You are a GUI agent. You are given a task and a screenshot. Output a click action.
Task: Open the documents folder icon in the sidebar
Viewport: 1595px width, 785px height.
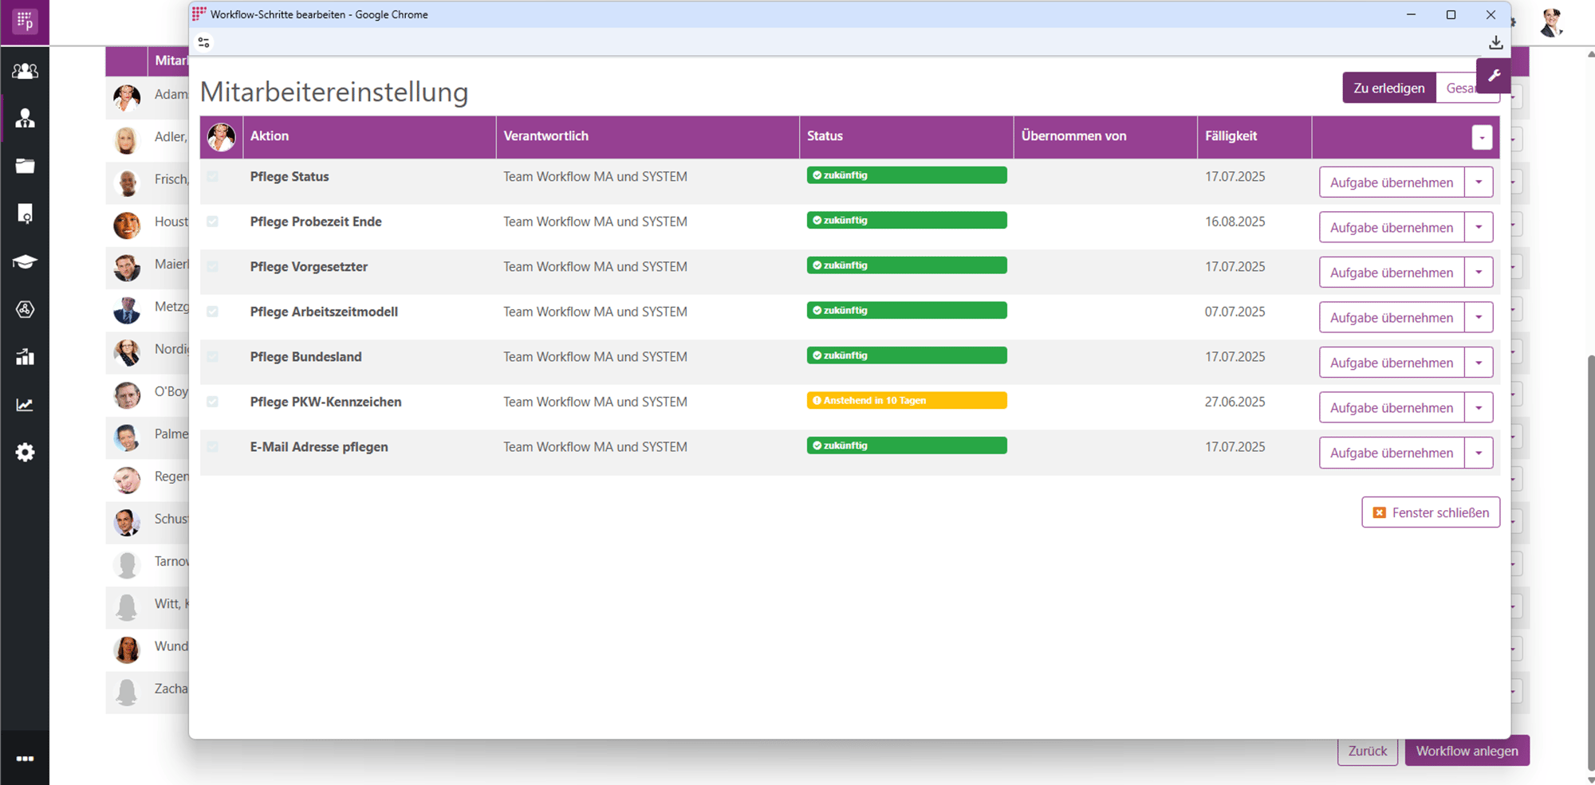(x=25, y=166)
